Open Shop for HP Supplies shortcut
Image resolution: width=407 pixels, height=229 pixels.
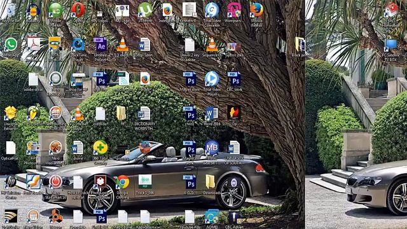point(78,80)
